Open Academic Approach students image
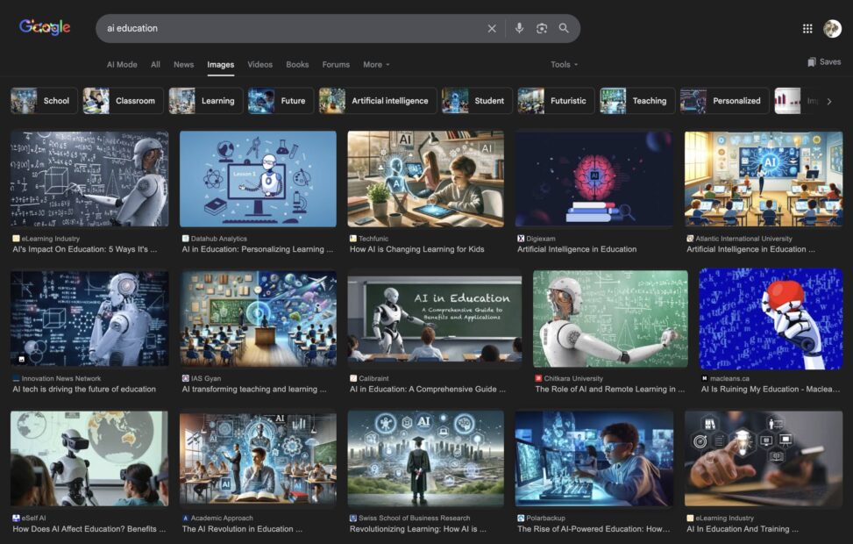Screen dimensions: 853x544 (x=258, y=459)
